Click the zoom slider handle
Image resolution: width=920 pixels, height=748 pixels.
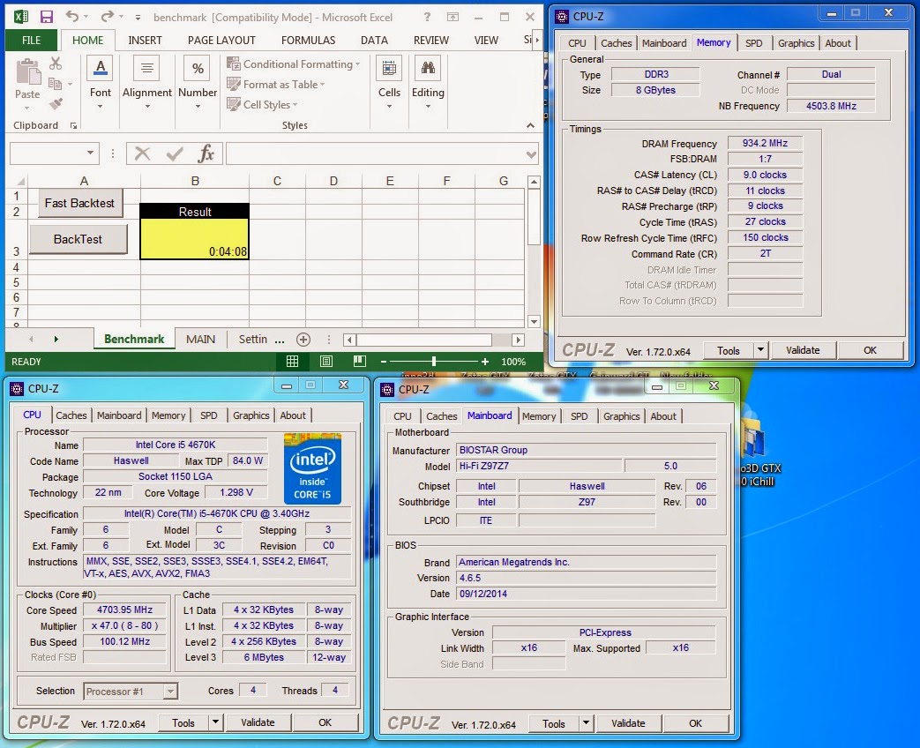coord(434,362)
